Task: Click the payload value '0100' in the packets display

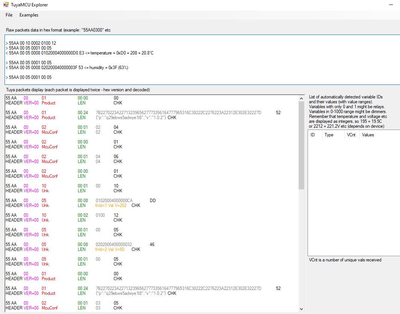Action: [100, 215]
